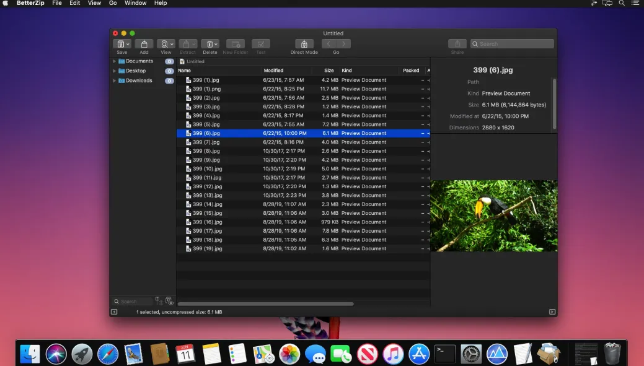Open the Help menu
Viewport: 644px width, 366px height.
click(161, 3)
